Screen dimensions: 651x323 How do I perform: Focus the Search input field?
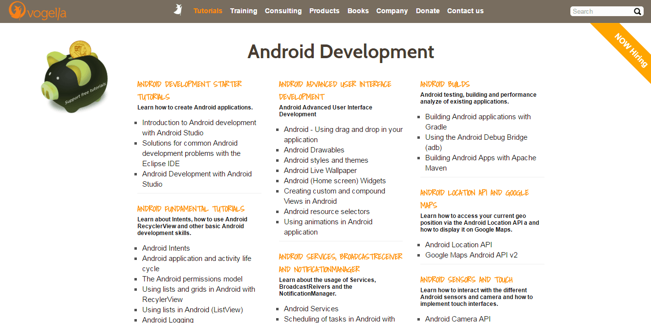tap(602, 11)
